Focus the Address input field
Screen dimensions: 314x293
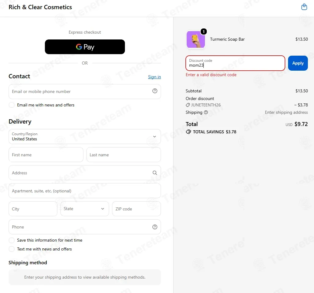(x=85, y=173)
